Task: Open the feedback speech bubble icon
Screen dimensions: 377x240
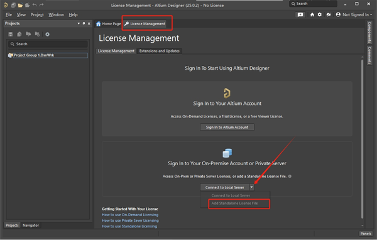Action: (x=300, y=14)
